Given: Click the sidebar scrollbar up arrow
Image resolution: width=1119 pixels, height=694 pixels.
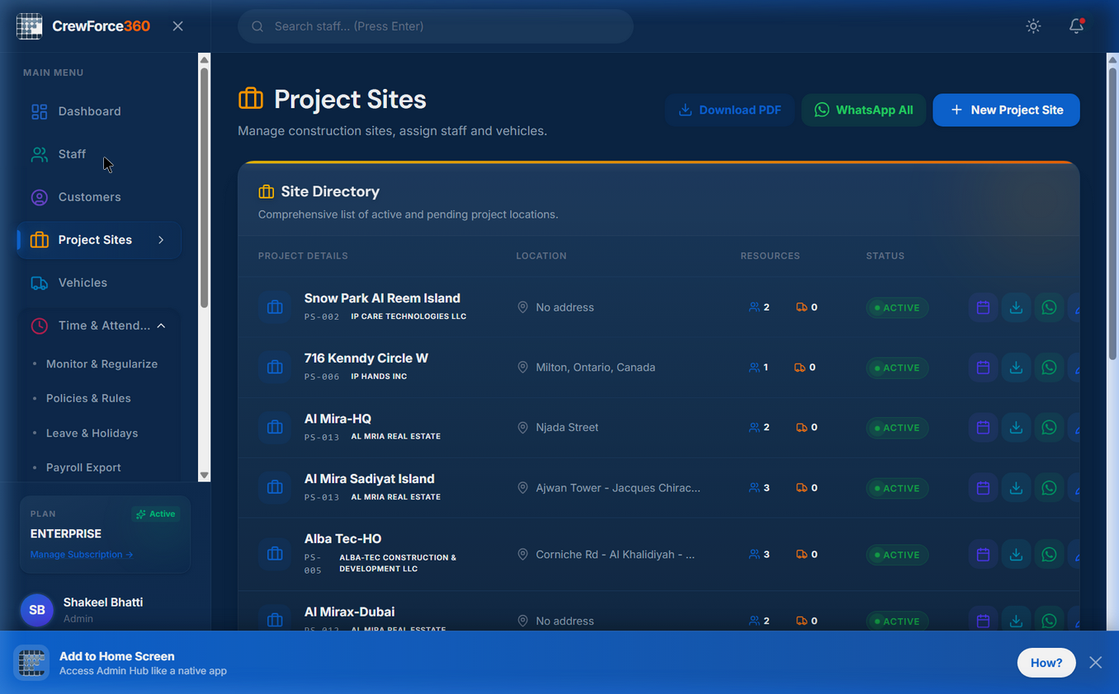Looking at the screenshot, I should click(205, 59).
